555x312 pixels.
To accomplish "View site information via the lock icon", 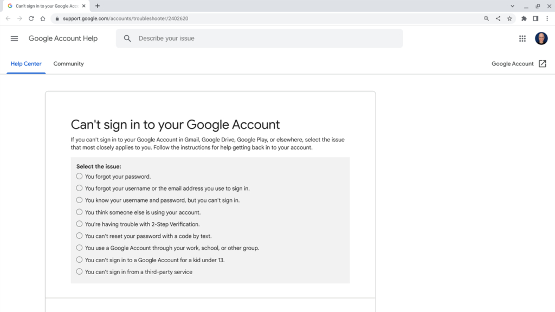I will [57, 18].
